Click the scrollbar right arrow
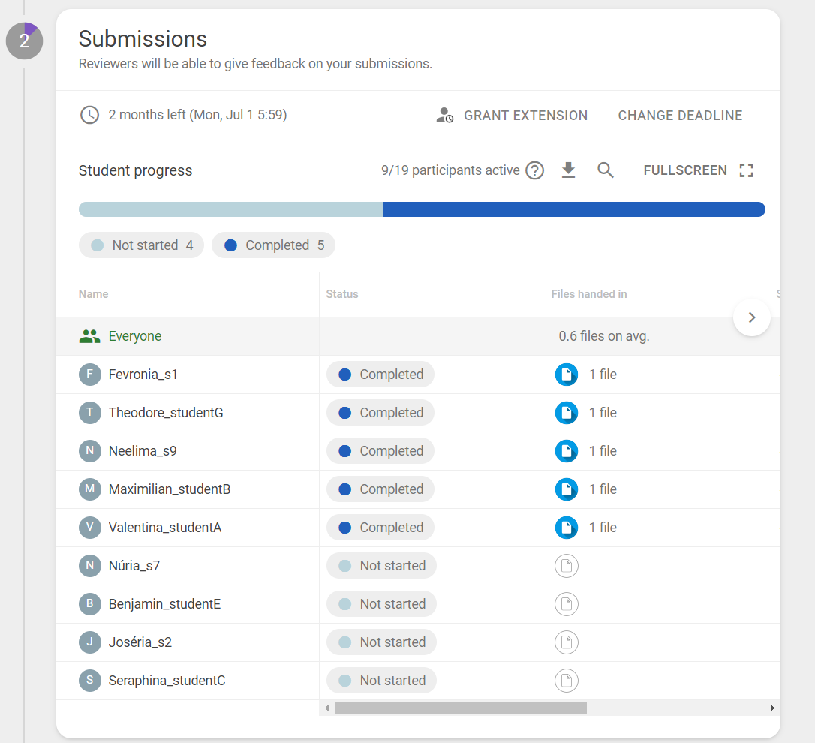The image size is (815, 743). (x=772, y=708)
